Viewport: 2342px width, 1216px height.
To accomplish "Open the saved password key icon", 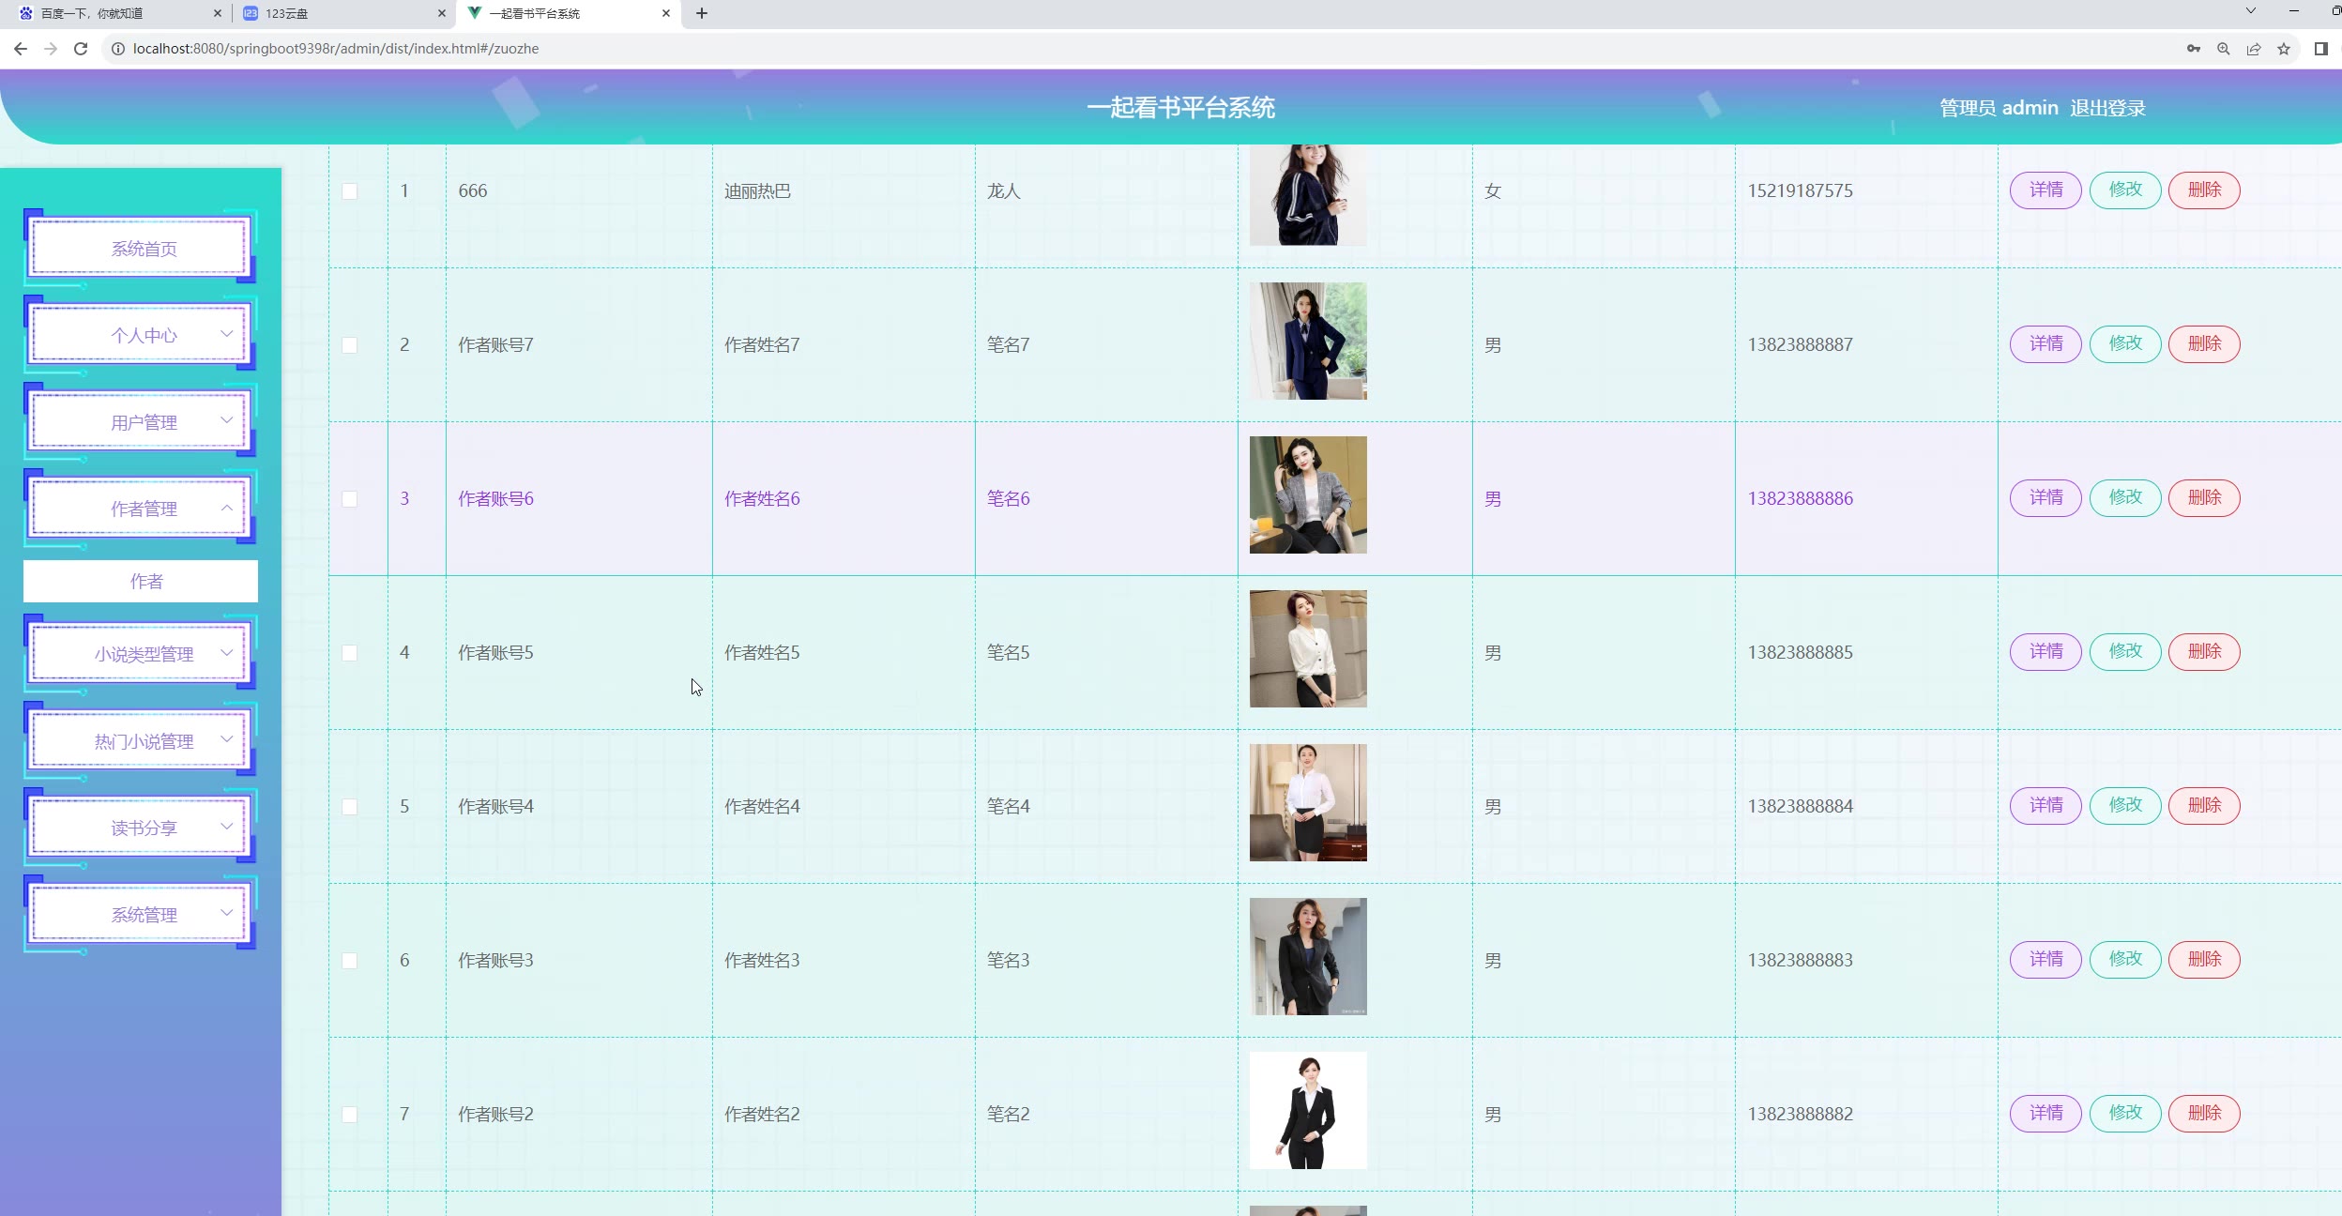I will tap(2193, 49).
